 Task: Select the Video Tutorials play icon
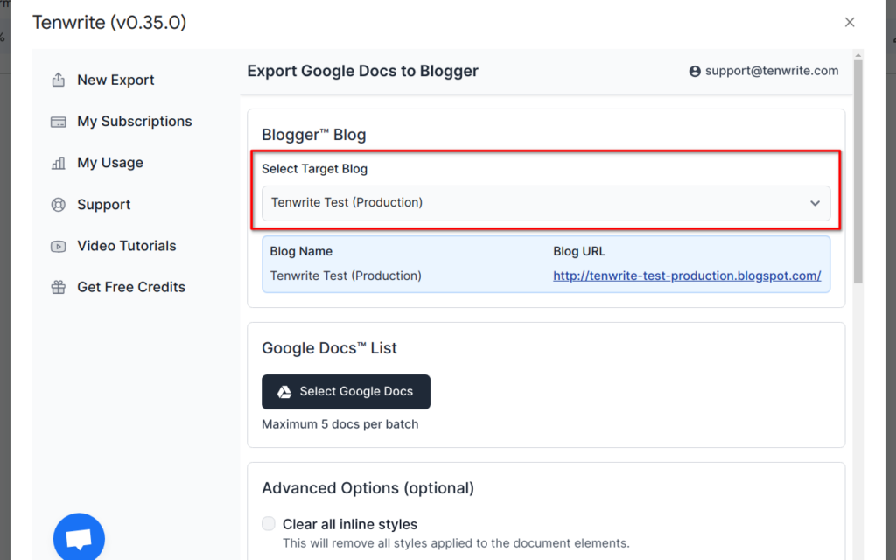tap(58, 246)
